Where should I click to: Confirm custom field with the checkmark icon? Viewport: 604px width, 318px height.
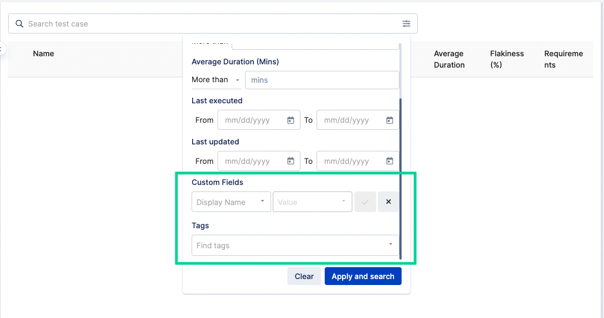pos(365,201)
